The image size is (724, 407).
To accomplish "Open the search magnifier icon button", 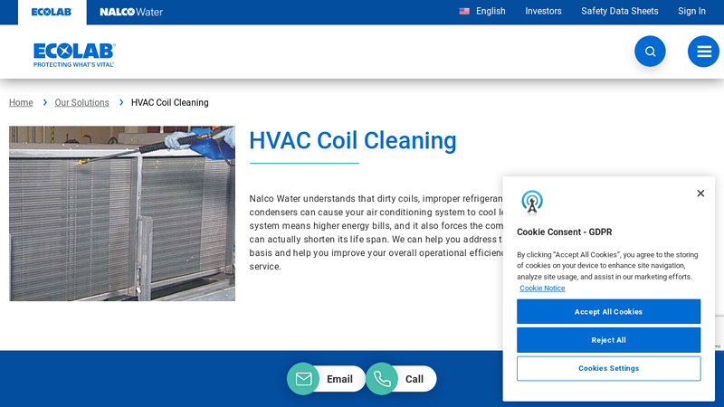I will 650,52.
